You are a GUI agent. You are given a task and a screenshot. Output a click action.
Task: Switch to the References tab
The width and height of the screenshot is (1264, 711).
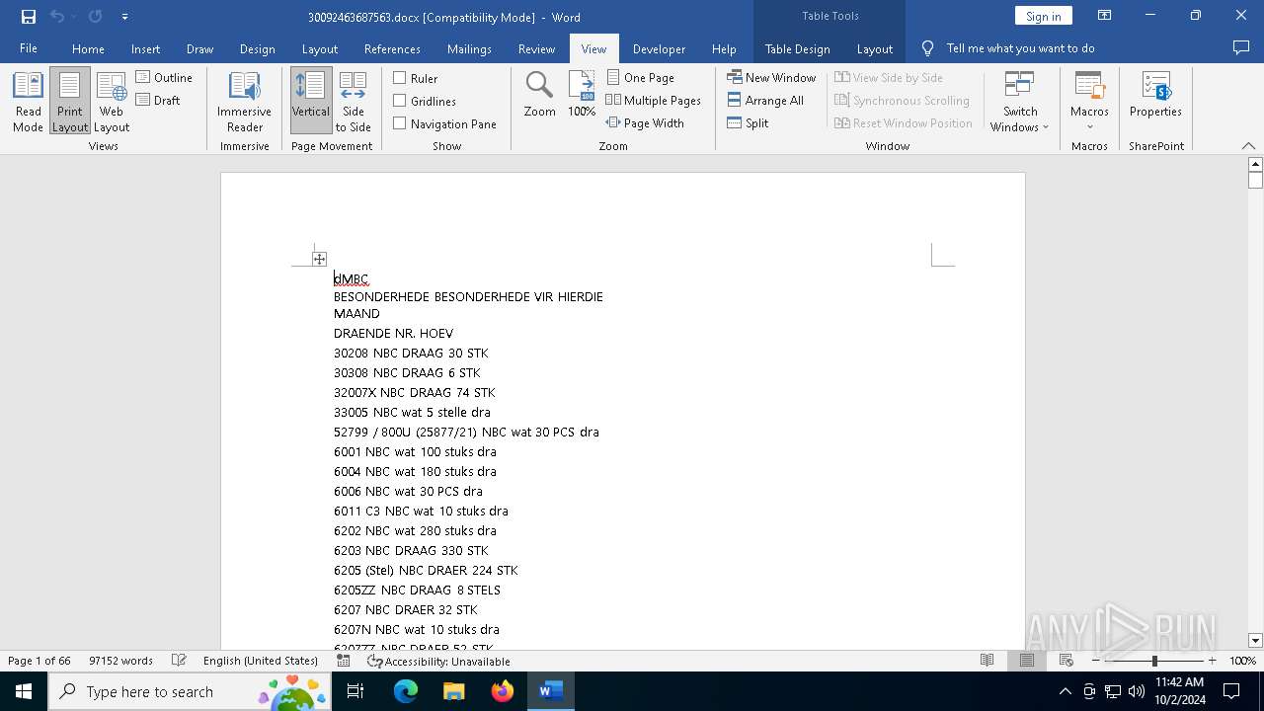tap(392, 48)
